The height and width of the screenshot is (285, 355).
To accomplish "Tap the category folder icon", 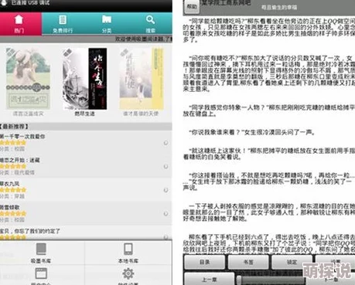I will click(107, 19).
